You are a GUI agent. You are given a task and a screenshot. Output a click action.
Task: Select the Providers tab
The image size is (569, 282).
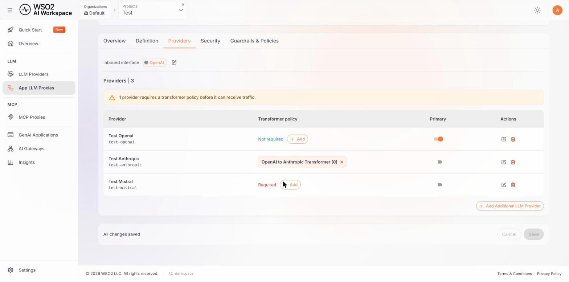(x=179, y=41)
